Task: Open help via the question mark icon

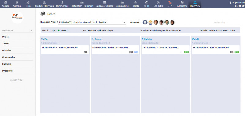Action: pyautogui.click(x=240, y=6)
